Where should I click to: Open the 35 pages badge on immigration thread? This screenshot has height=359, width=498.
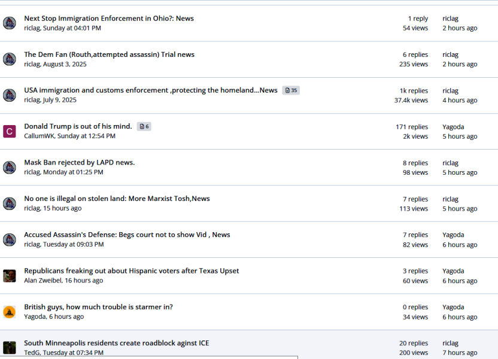tap(291, 90)
